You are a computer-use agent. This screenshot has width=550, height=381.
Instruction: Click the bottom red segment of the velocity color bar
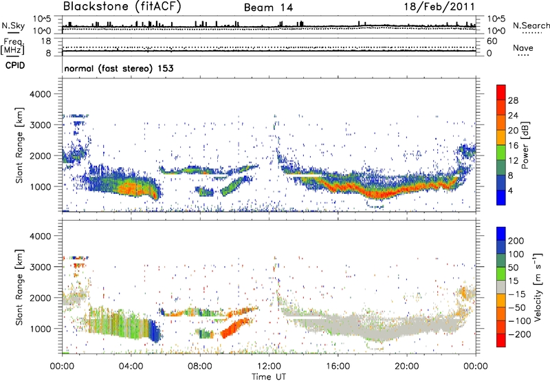501,340
